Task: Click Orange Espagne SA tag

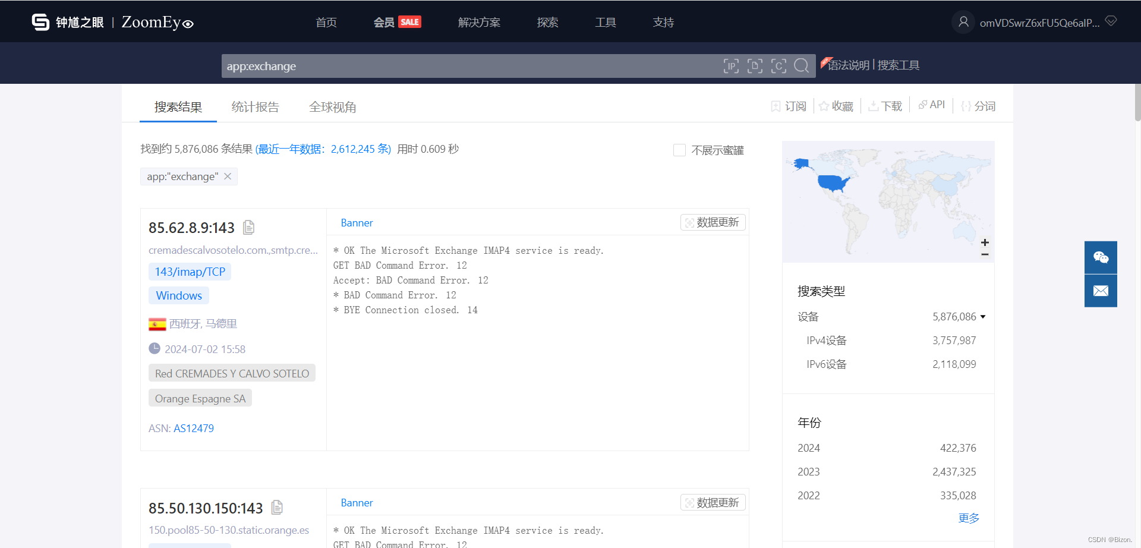Action: [200, 398]
